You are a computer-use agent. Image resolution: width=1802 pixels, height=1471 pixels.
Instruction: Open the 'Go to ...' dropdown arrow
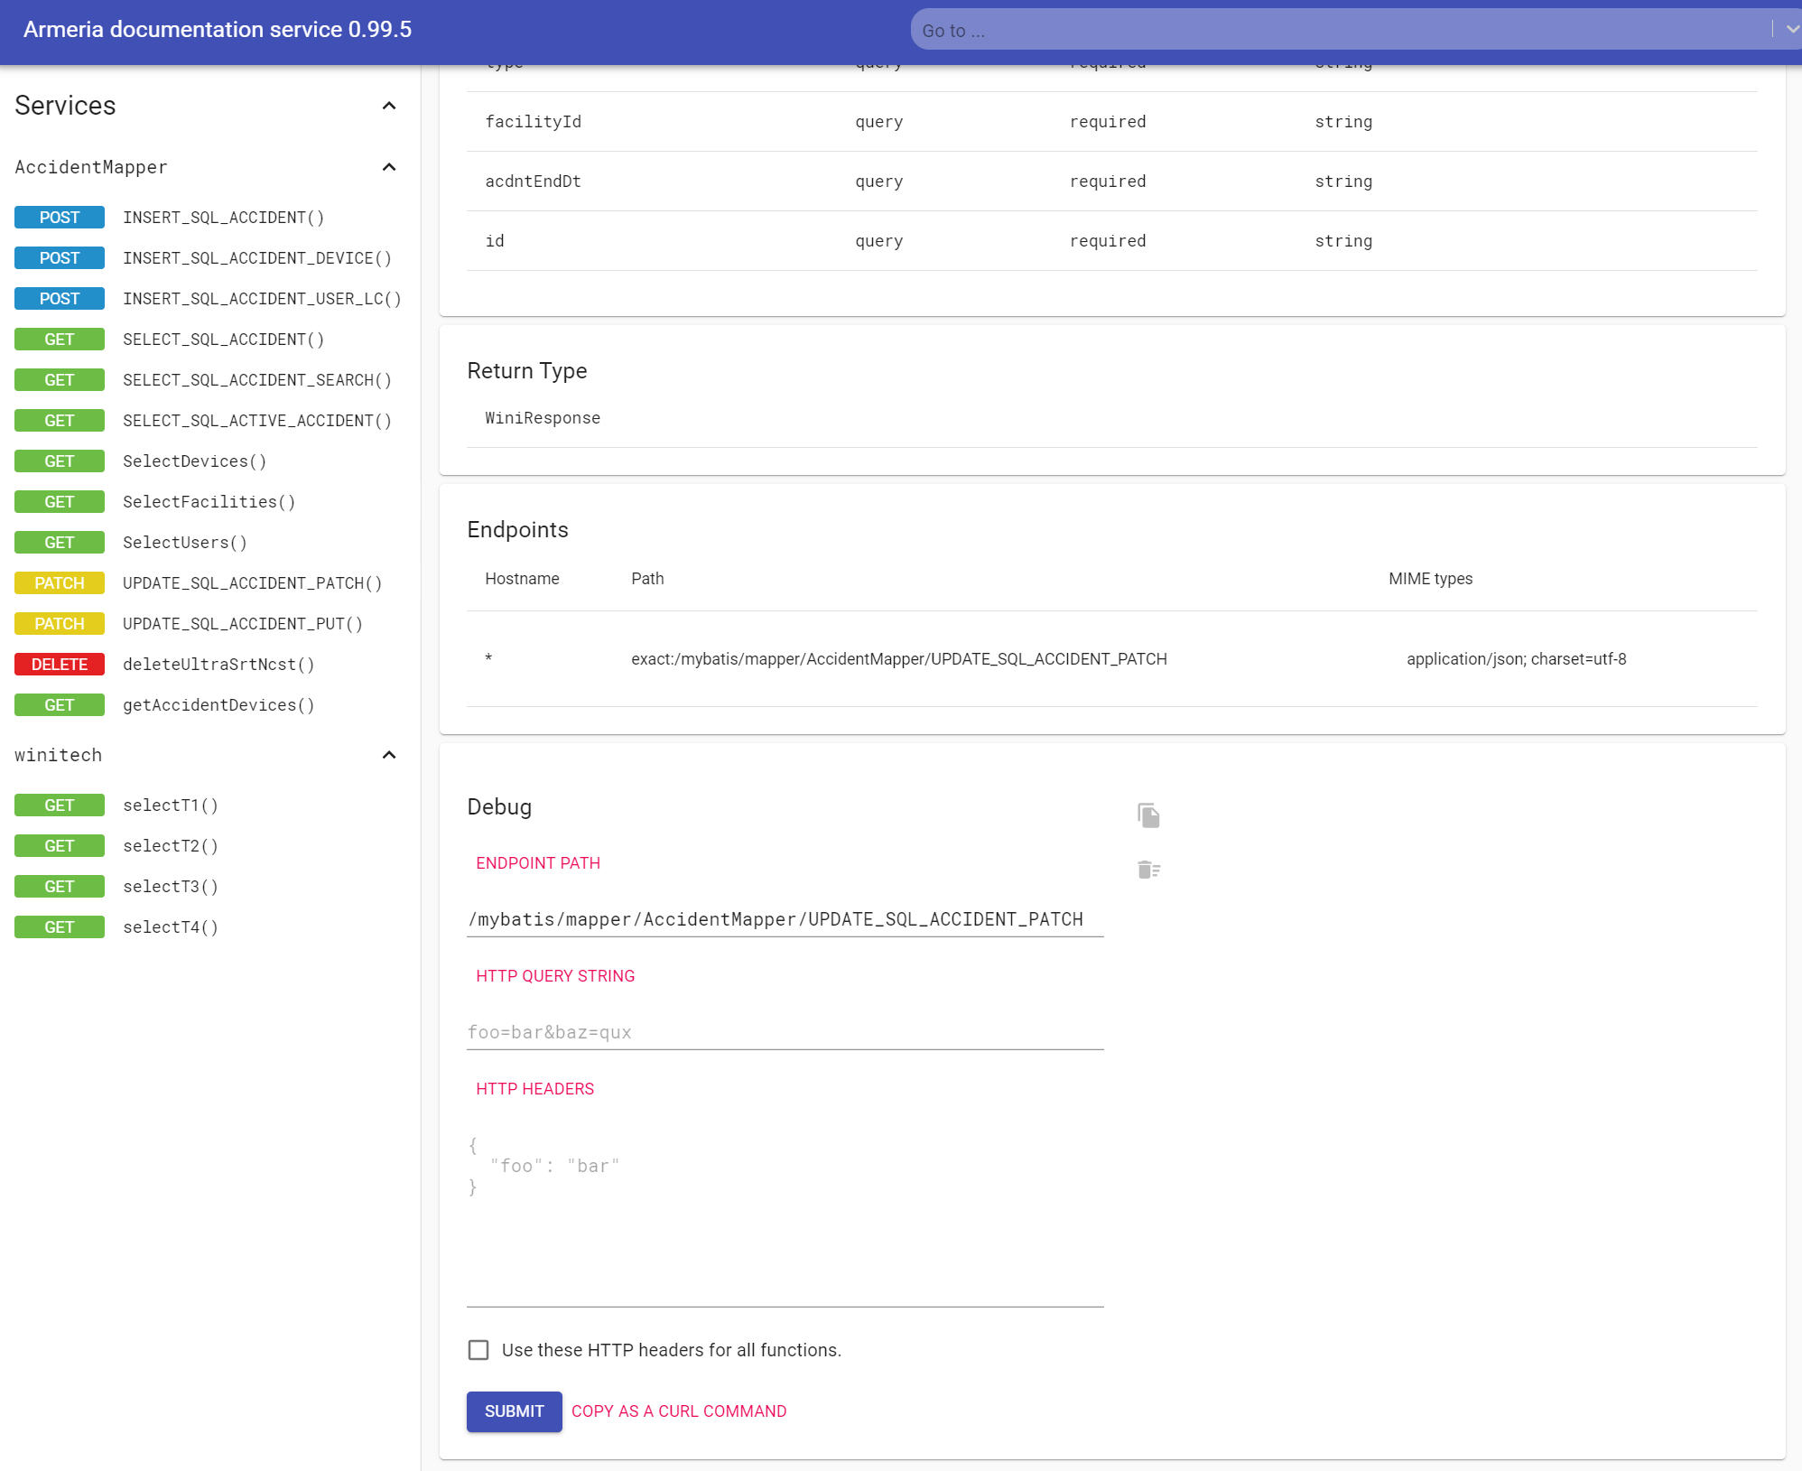click(x=1791, y=30)
